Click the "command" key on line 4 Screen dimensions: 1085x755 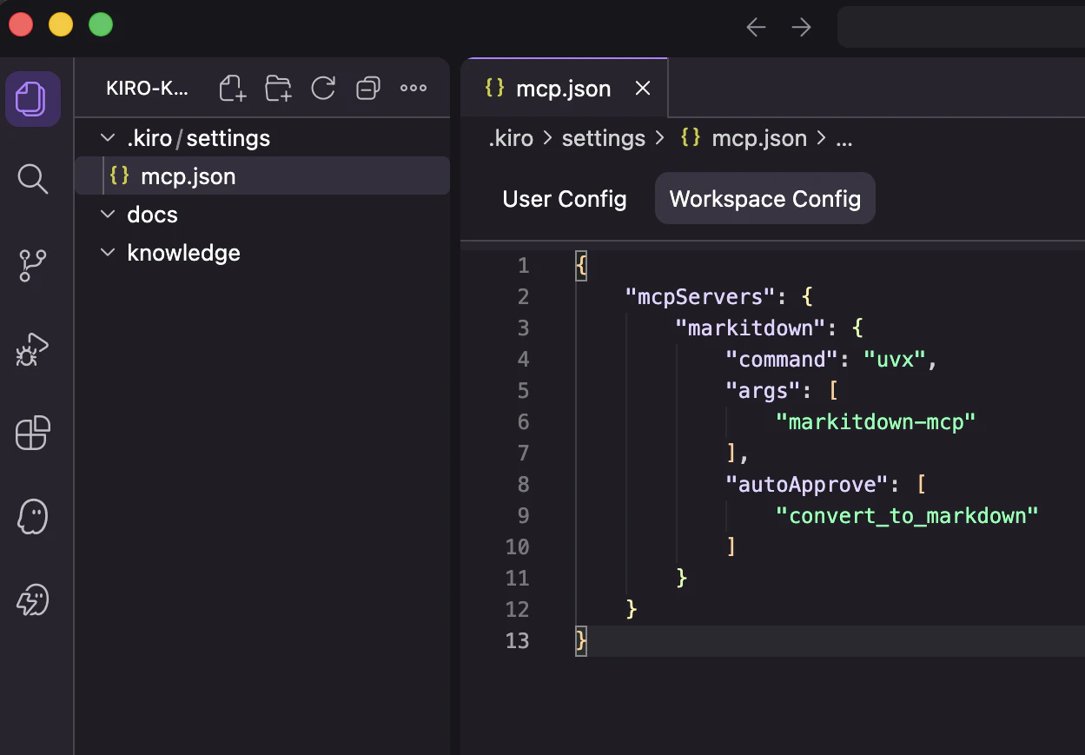[781, 360]
